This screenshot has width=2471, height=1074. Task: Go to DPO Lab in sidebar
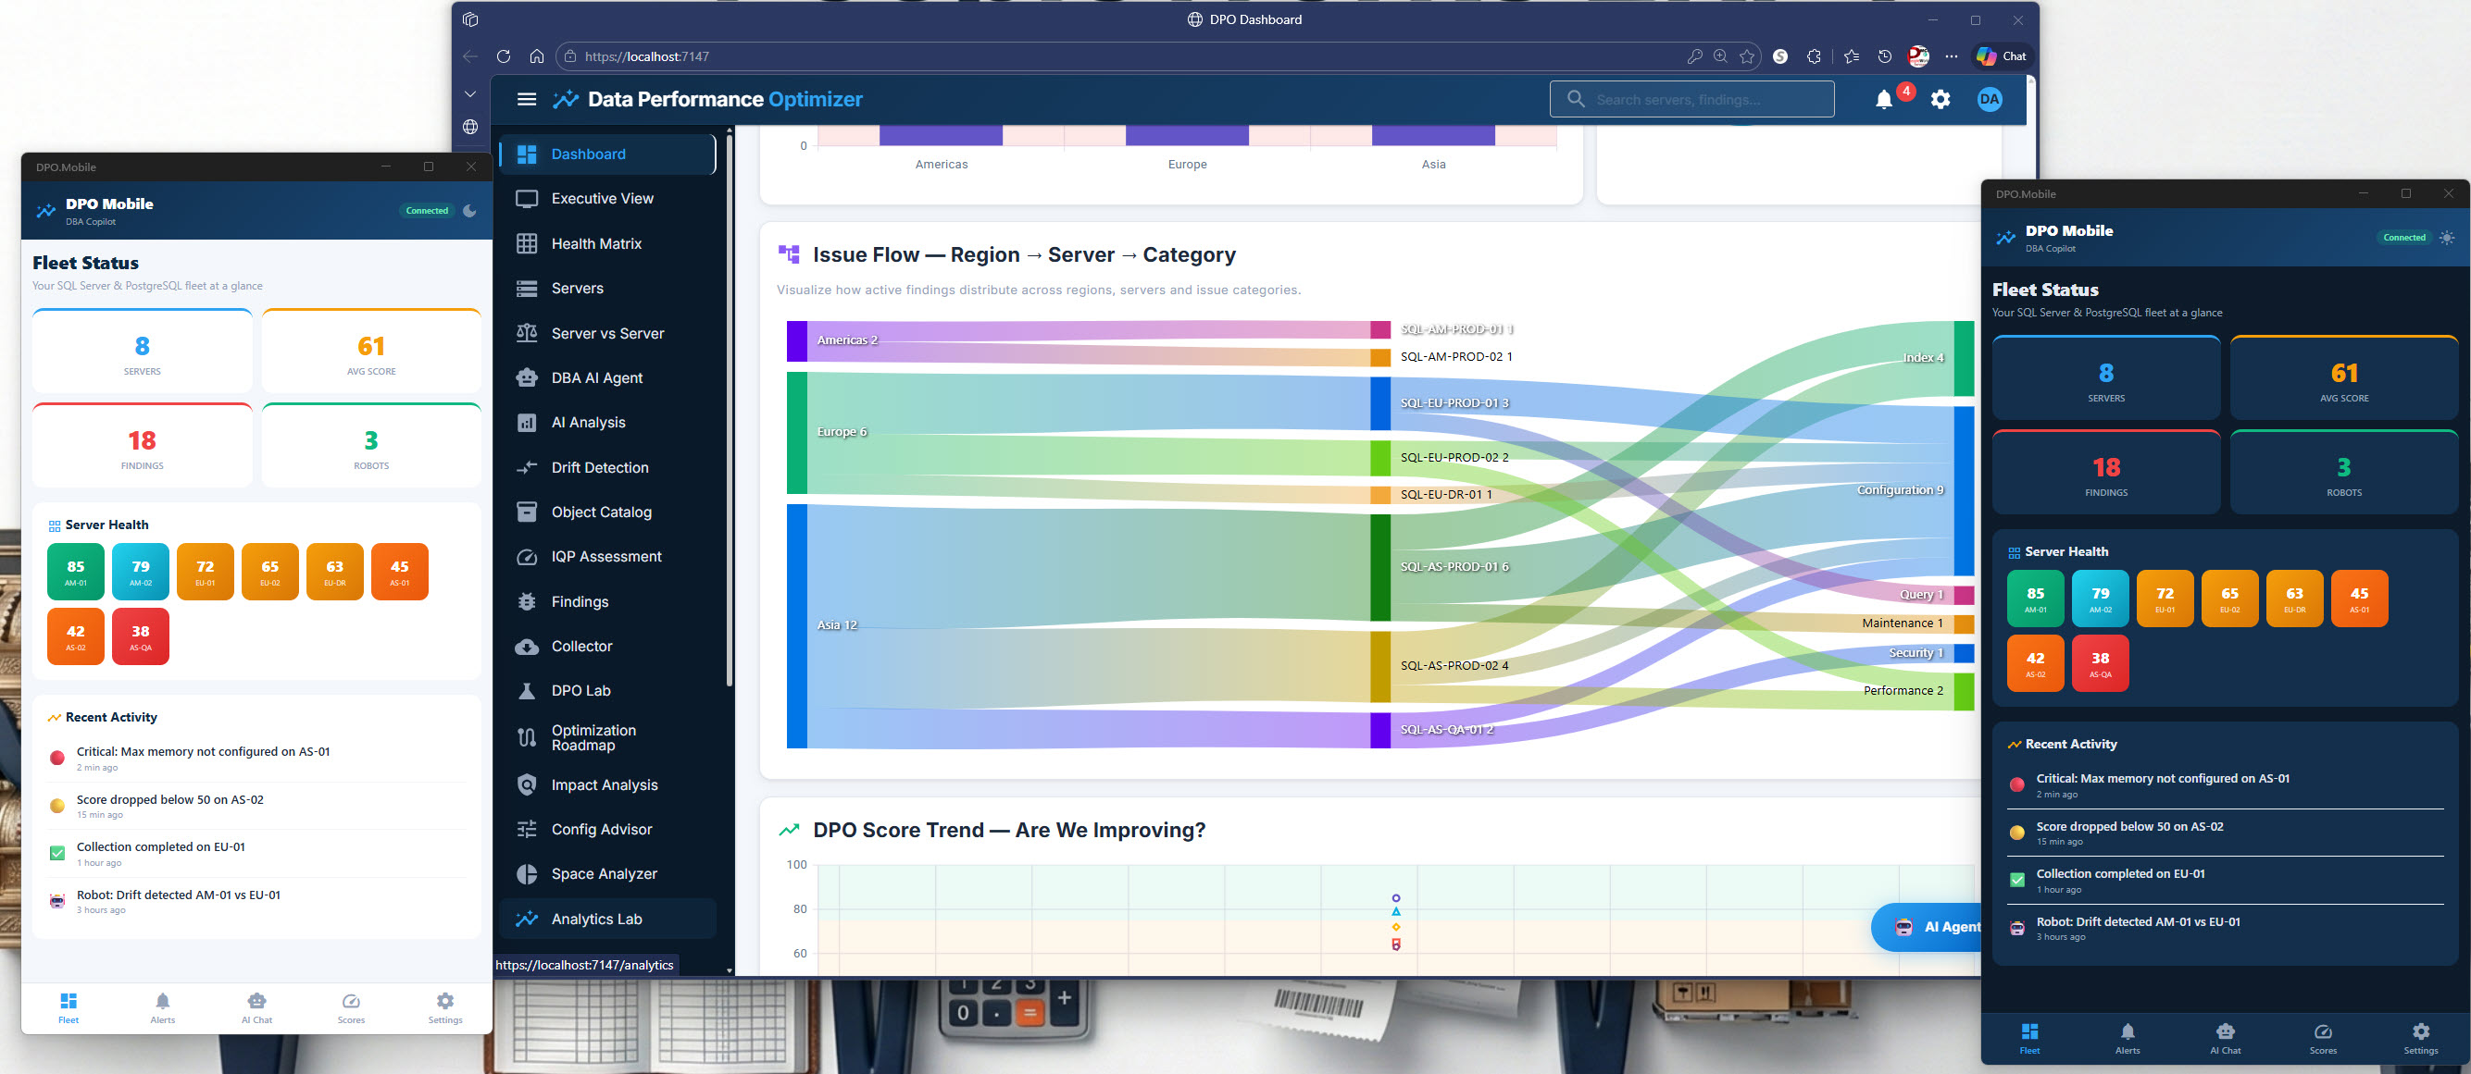click(x=580, y=691)
